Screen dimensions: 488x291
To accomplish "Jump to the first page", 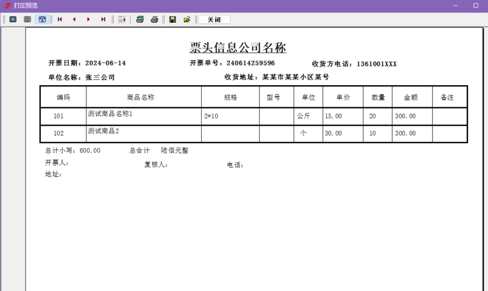I will (x=60, y=19).
